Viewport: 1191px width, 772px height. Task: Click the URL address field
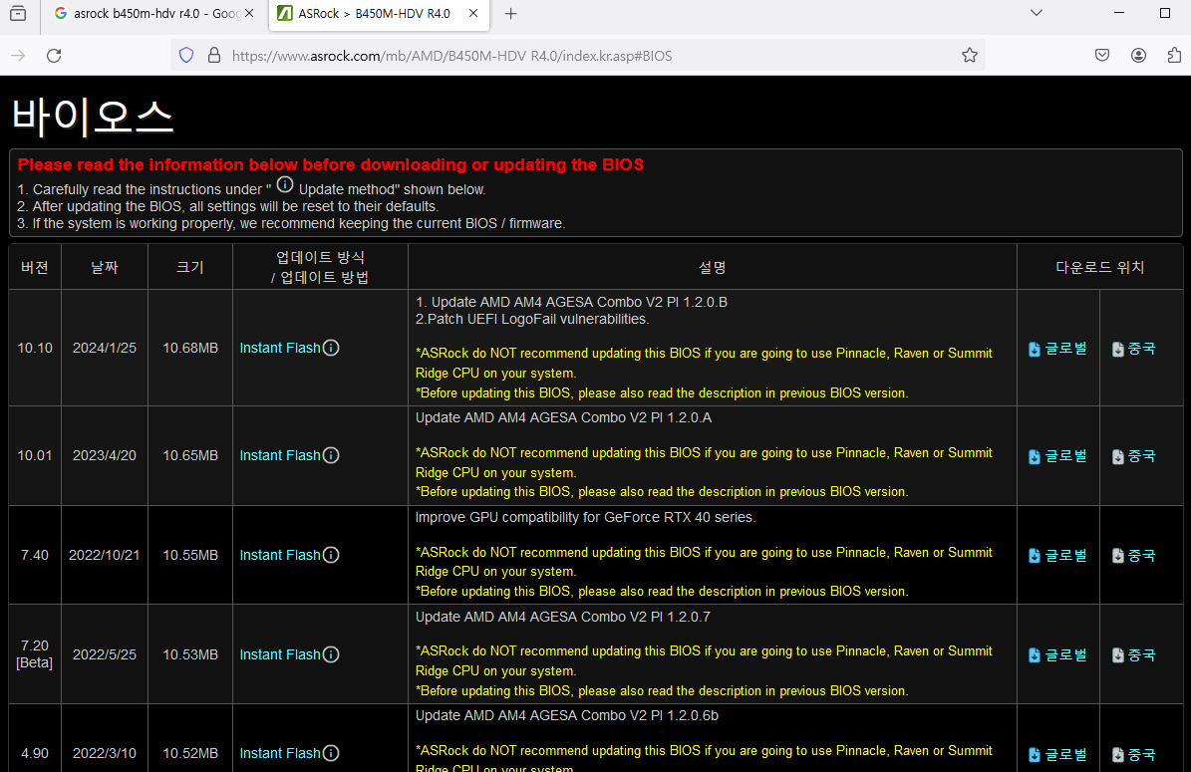577,56
